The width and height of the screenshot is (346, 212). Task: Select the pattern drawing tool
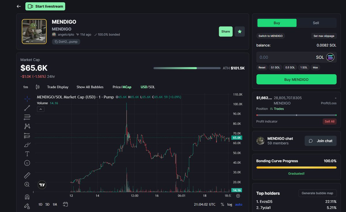pyautogui.click(x=27, y=126)
